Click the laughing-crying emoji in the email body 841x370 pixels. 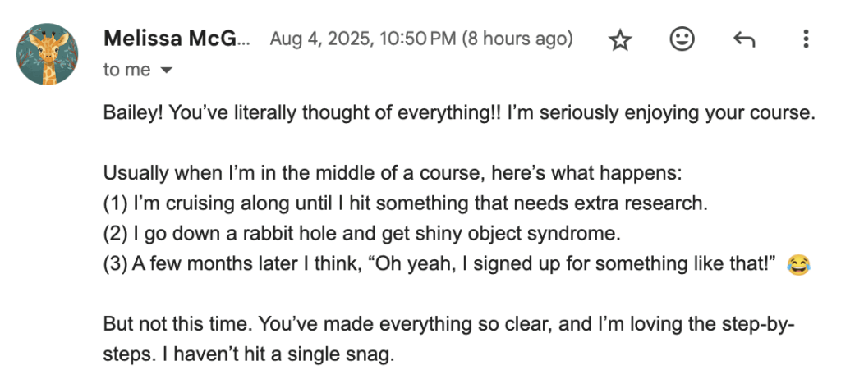797,264
